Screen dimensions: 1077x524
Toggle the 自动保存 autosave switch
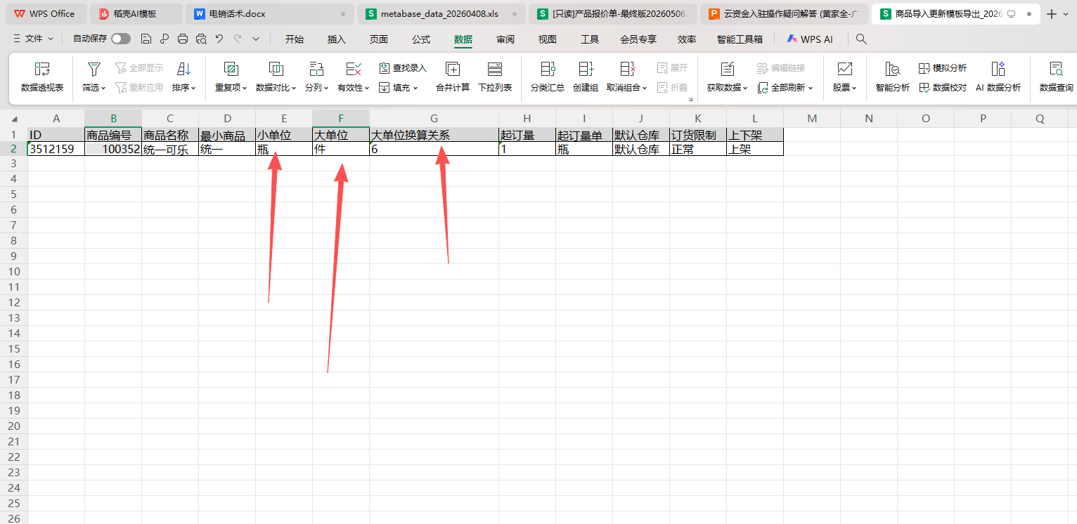pyautogui.click(x=121, y=39)
